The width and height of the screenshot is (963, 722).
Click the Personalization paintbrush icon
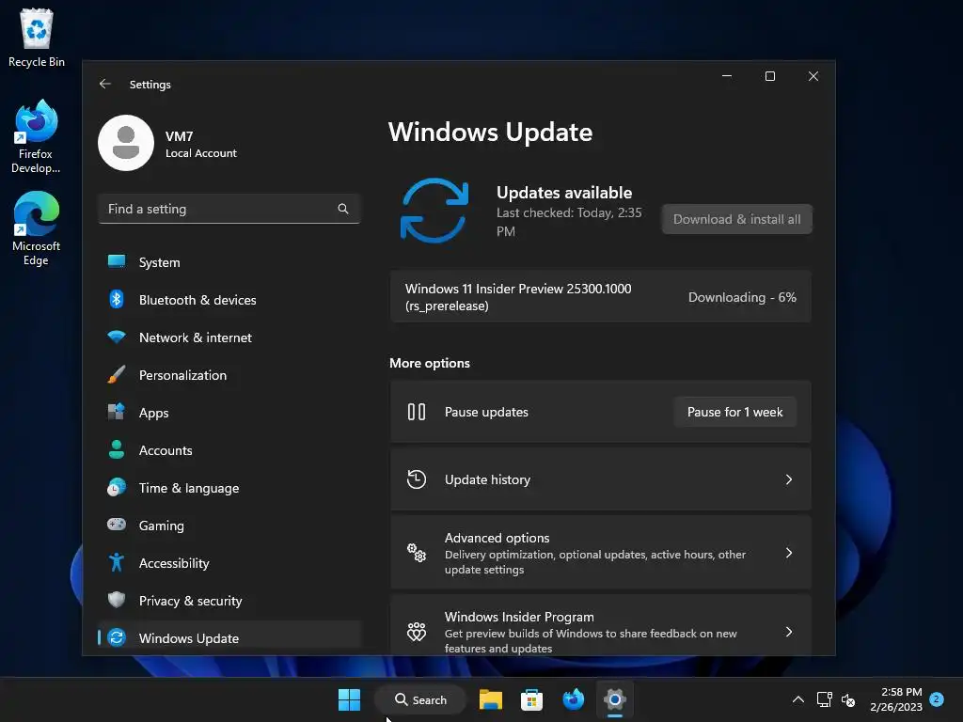pyautogui.click(x=116, y=374)
